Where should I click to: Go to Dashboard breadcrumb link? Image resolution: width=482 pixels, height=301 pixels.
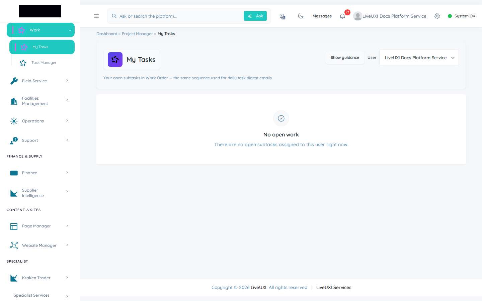107,34
